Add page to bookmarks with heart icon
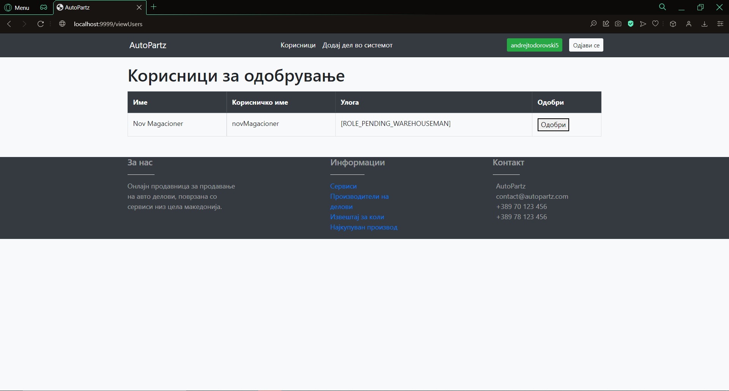Screen dimensions: 729x391 coord(655,24)
